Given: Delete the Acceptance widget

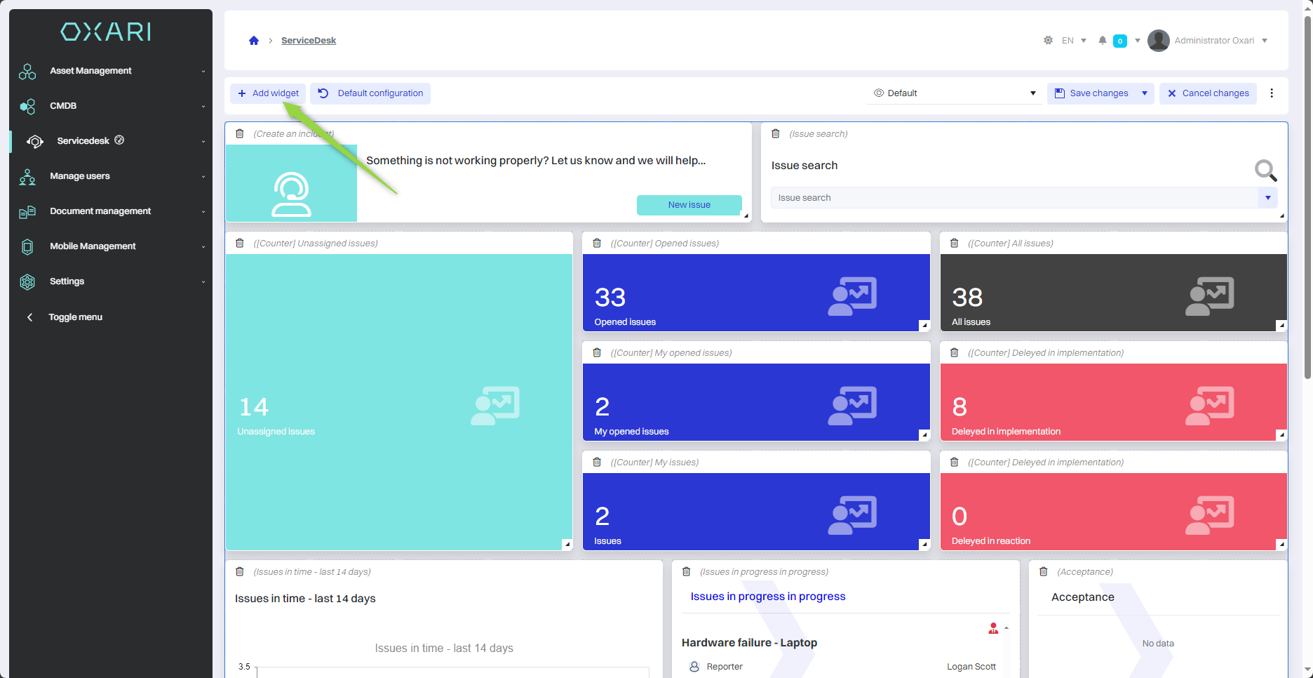Looking at the screenshot, I should point(1044,572).
